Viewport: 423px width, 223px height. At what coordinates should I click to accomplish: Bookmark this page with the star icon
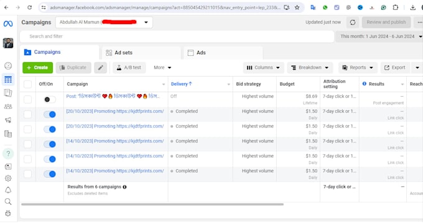tap(297, 7)
